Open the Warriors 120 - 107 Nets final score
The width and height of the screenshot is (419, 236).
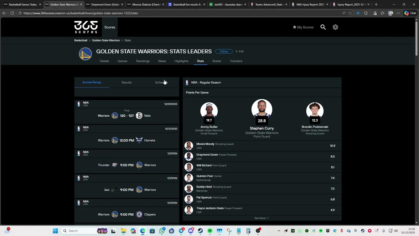127,116
